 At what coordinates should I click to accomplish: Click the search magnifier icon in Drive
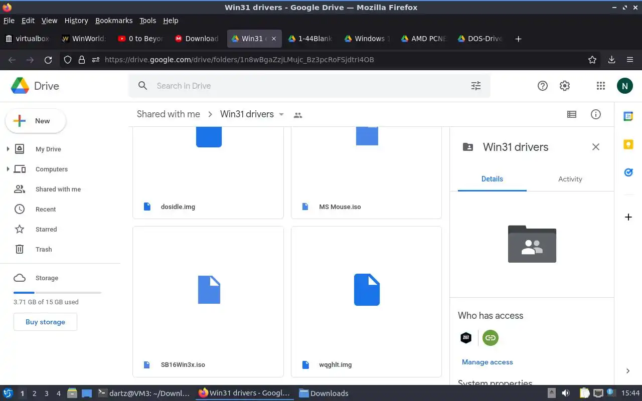[x=143, y=86]
